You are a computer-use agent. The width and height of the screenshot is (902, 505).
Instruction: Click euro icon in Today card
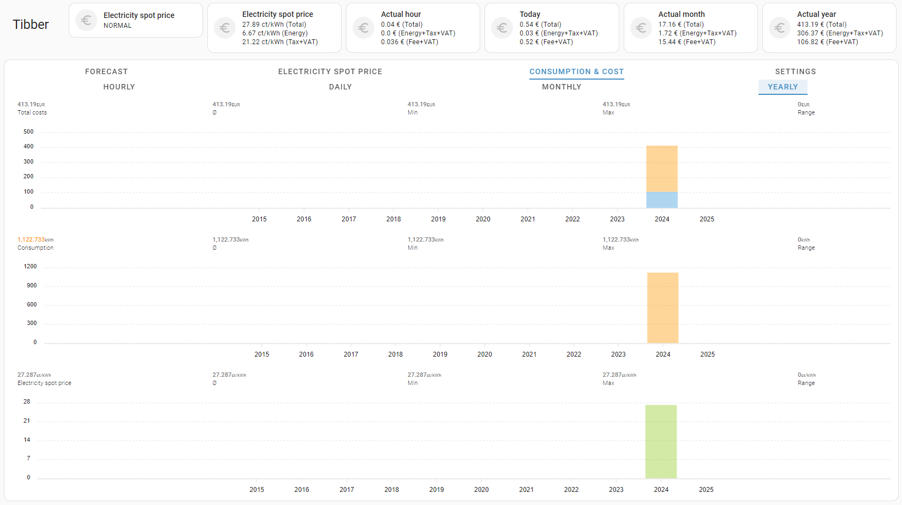point(502,28)
